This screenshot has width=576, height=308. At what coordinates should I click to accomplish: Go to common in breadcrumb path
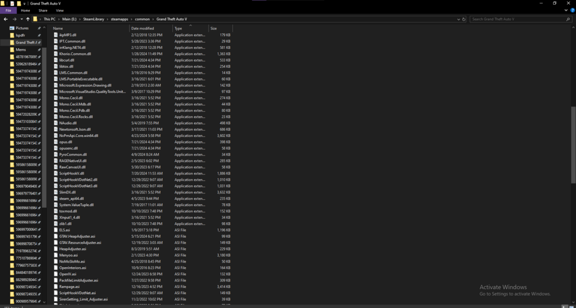pos(142,19)
